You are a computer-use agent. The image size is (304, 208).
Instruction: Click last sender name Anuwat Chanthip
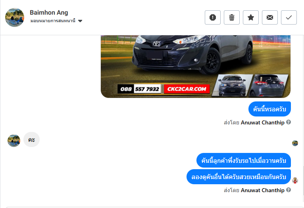pos(262,190)
